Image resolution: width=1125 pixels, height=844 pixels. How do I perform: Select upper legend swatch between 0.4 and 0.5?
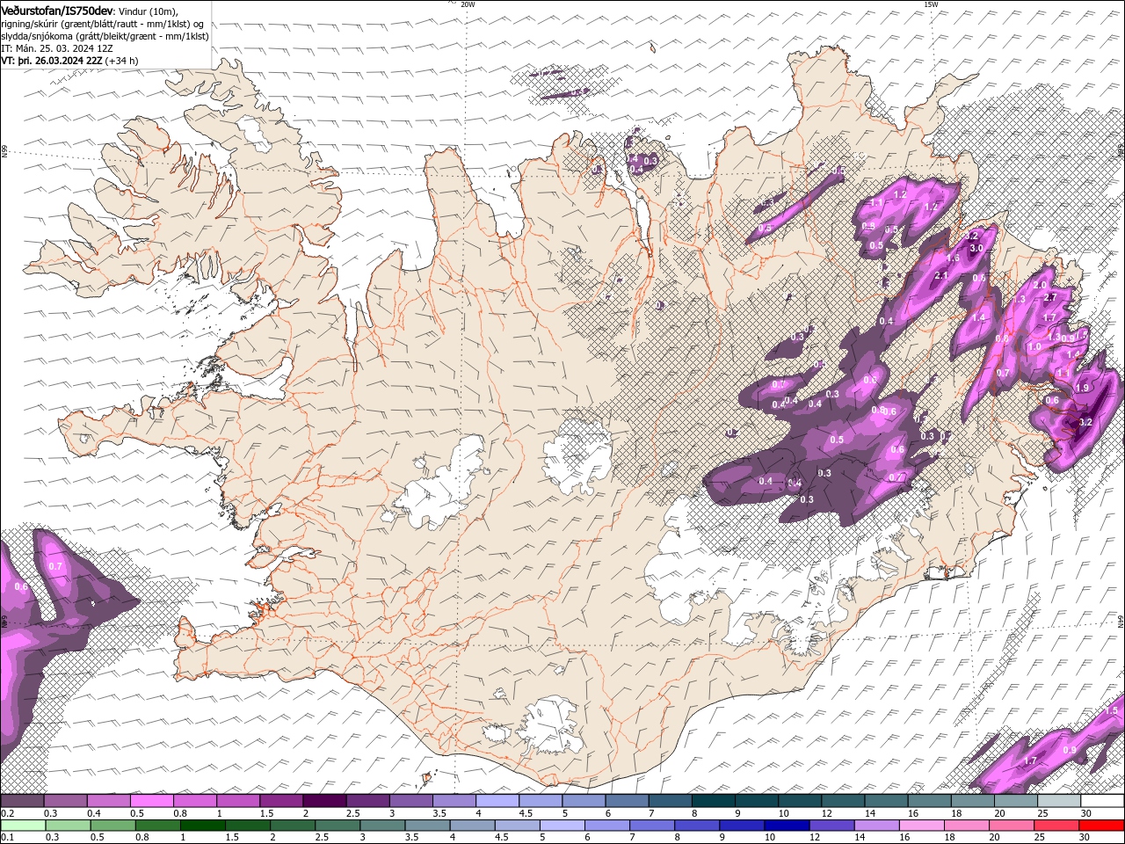tap(109, 801)
